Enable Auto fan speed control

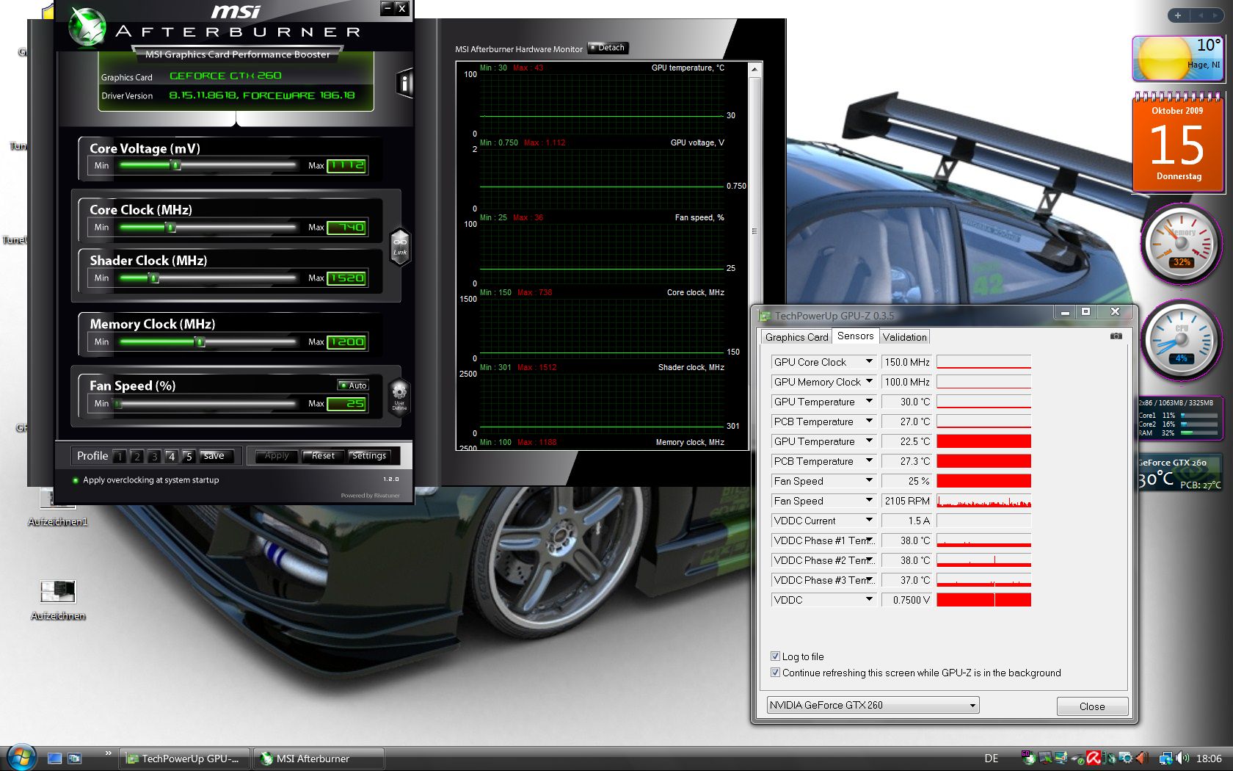pyautogui.click(x=353, y=385)
